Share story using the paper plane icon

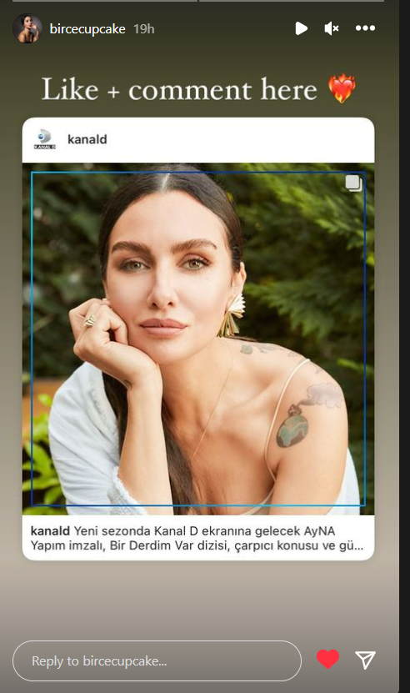tap(365, 660)
